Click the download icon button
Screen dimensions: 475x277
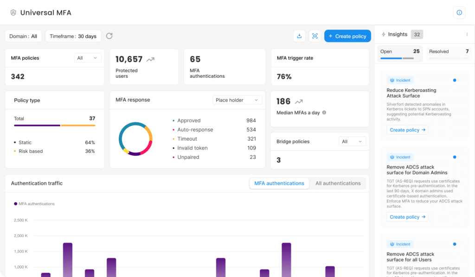299,36
